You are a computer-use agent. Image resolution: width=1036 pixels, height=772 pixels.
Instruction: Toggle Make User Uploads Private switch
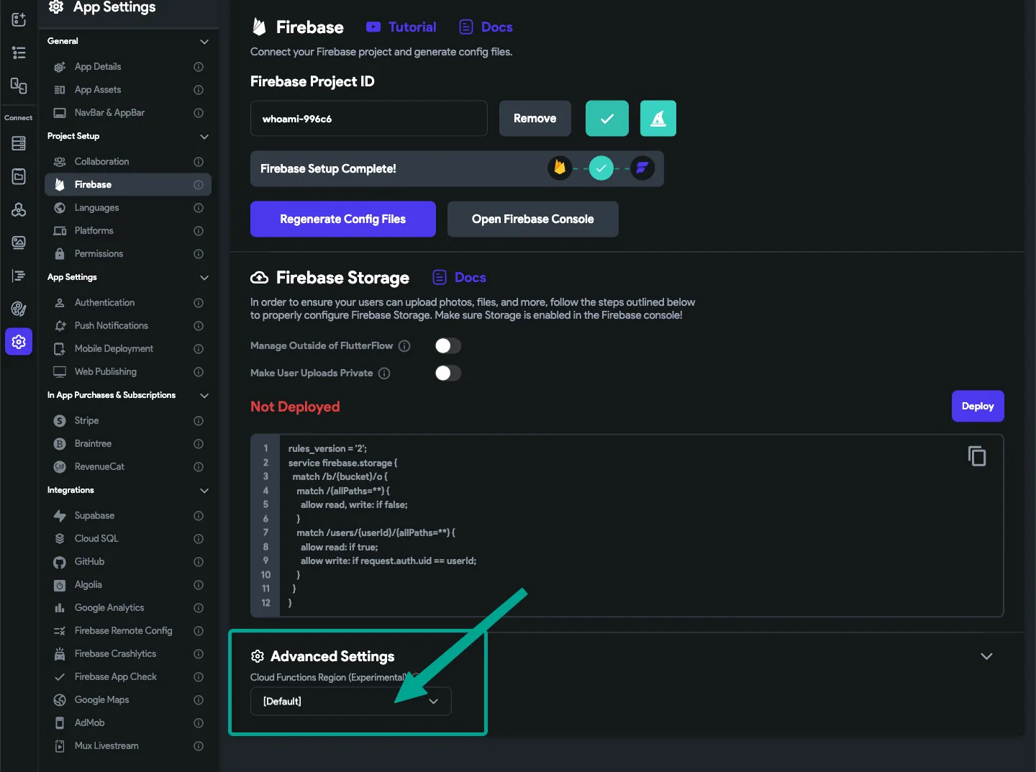[447, 373]
